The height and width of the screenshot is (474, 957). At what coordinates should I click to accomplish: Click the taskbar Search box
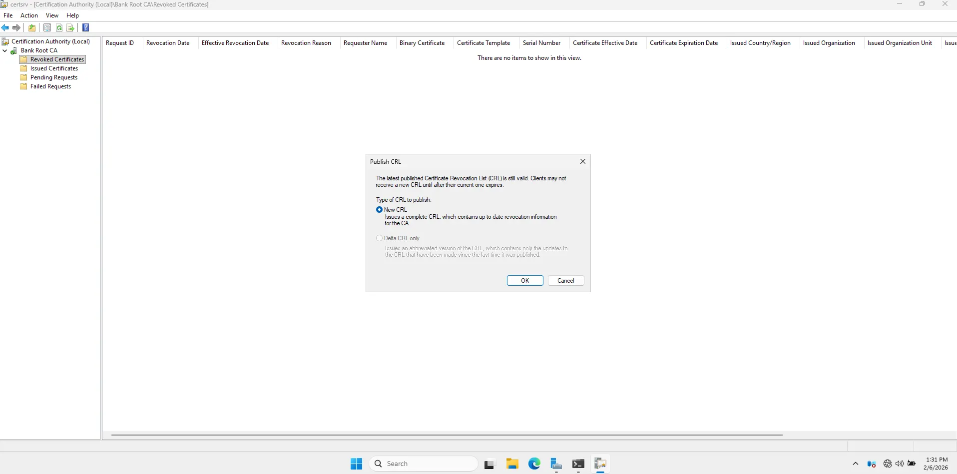tap(424, 464)
